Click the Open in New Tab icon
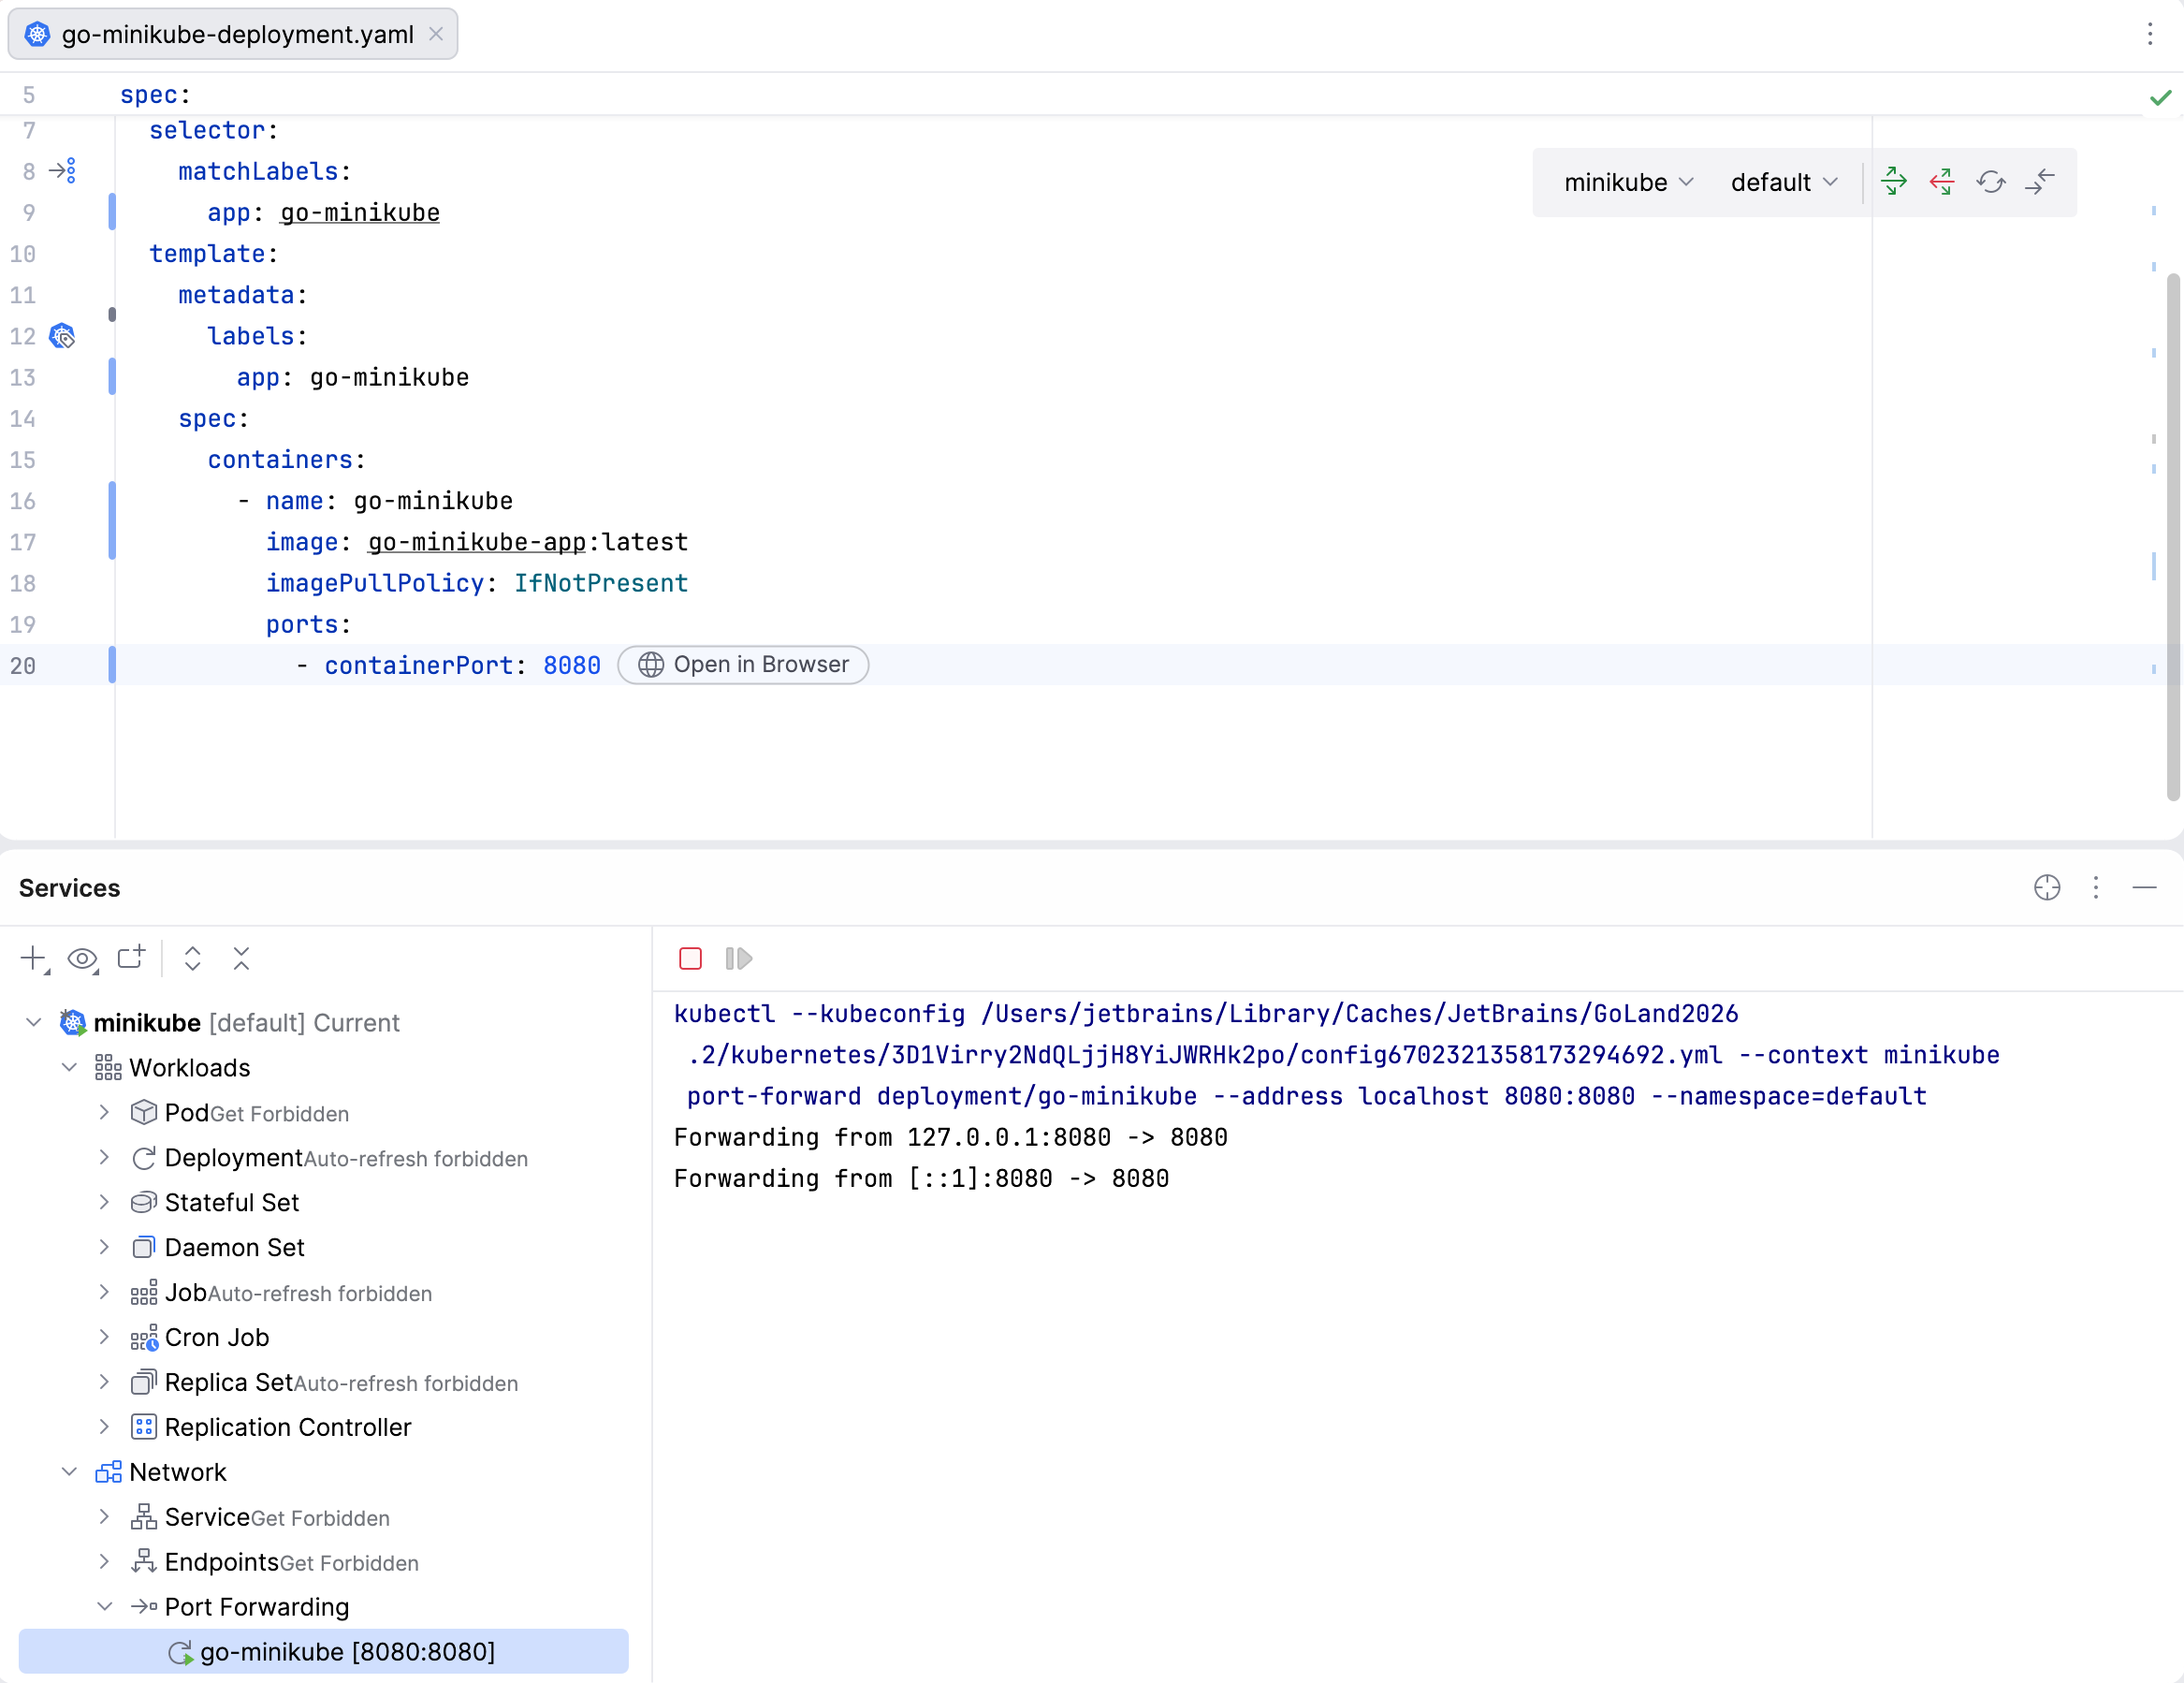Viewport: 2184px width, 1683px height. click(x=131, y=958)
